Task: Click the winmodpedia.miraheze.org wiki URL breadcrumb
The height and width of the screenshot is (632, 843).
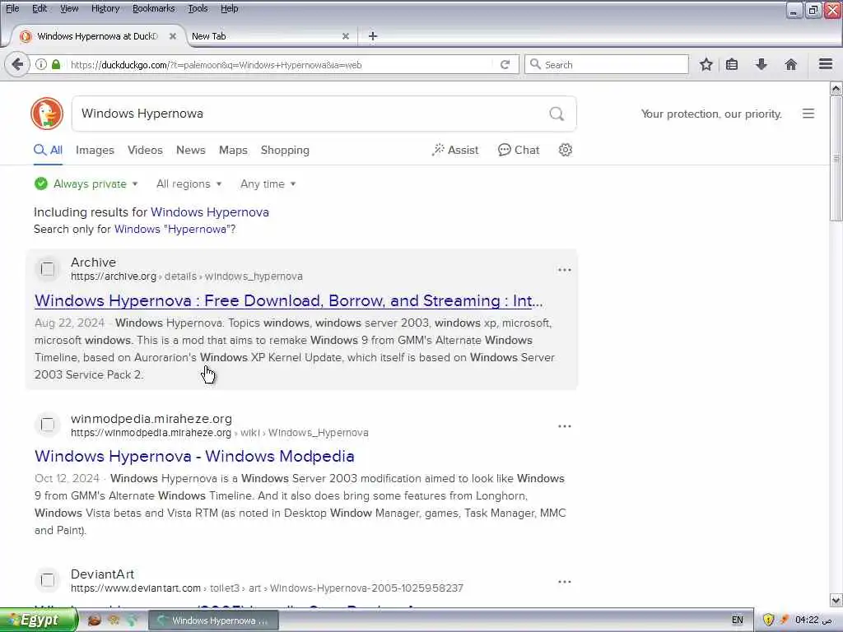Action: click(219, 433)
